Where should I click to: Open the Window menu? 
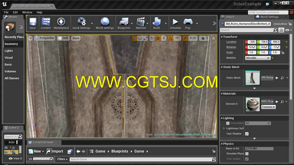tap(27, 12)
